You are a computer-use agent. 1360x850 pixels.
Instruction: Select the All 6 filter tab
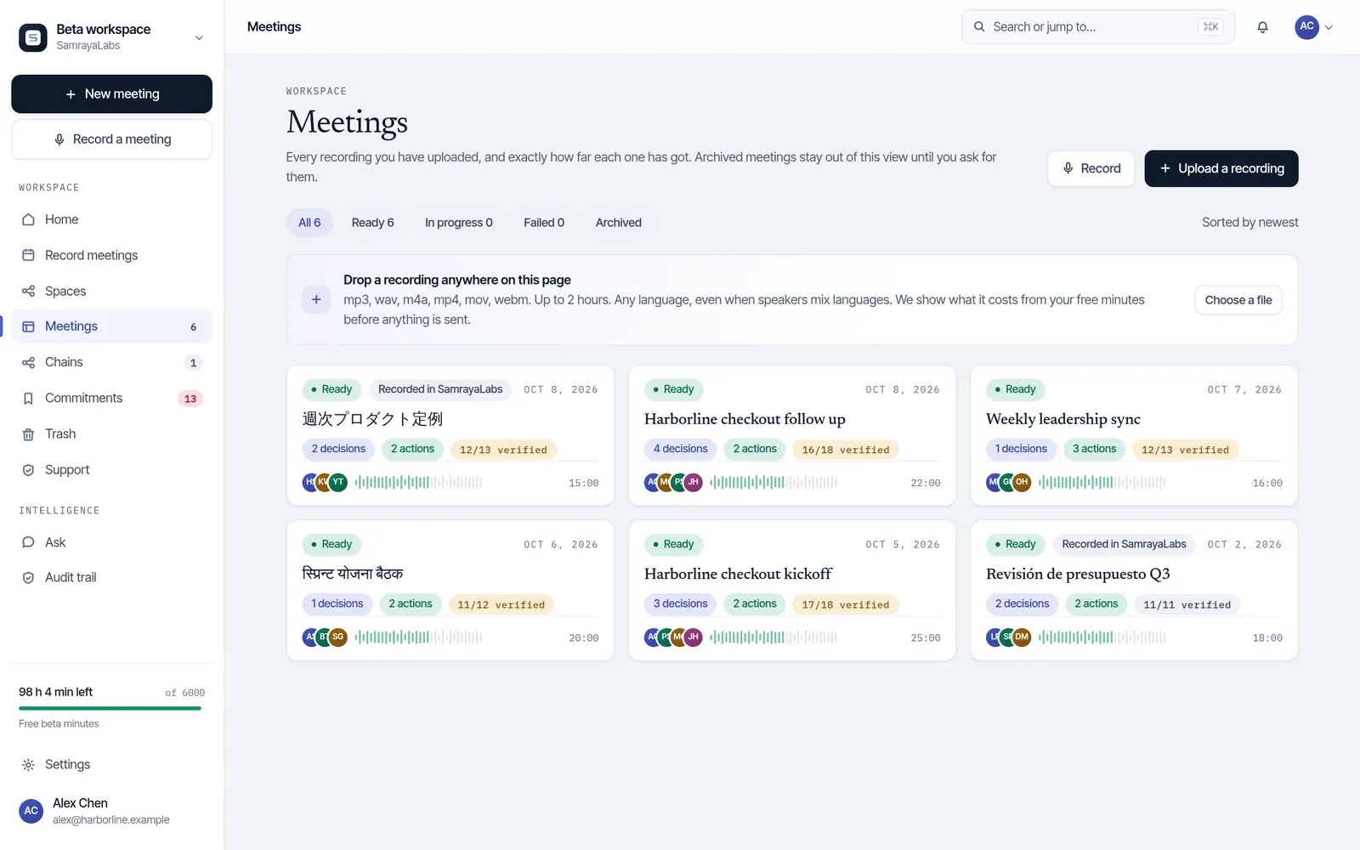pos(309,223)
